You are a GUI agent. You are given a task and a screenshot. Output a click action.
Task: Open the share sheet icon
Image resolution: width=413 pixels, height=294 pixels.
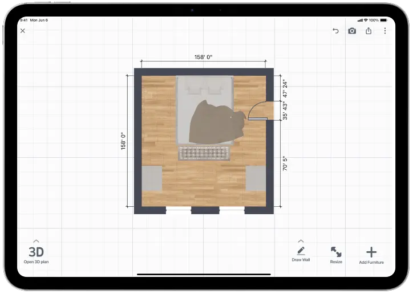coord(369,31)
